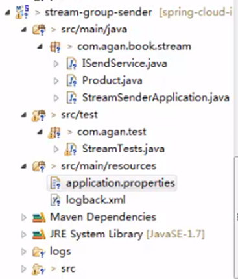Image resolution: width=238 pixels, height=279 pixels.
Task: Click the com.agan.test package icon
Action: [54, 132]
